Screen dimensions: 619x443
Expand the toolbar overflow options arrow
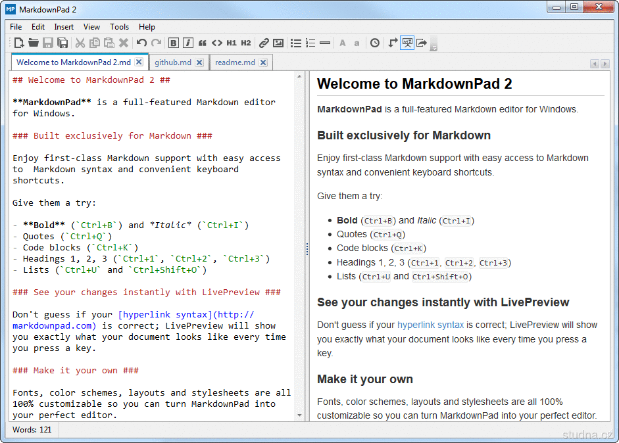[x=433, y=46]
